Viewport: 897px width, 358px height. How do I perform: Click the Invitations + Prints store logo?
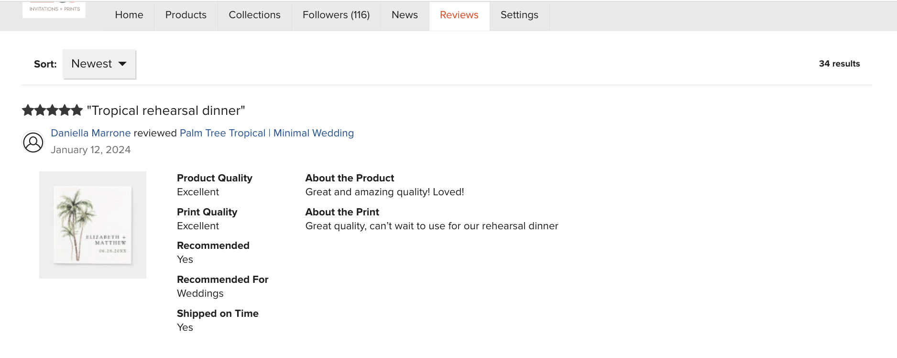[x=54, y=10]
